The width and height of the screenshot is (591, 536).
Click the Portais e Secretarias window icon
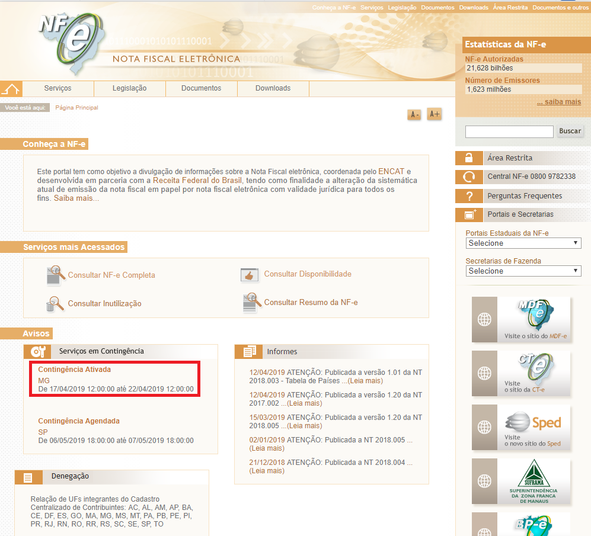coord(469,215)
